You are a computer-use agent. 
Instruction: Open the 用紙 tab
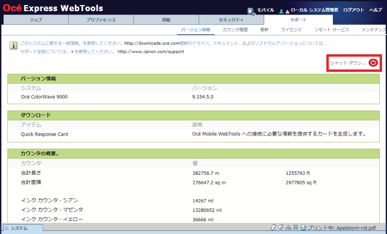pyautogui.click(x=166, y=20)
